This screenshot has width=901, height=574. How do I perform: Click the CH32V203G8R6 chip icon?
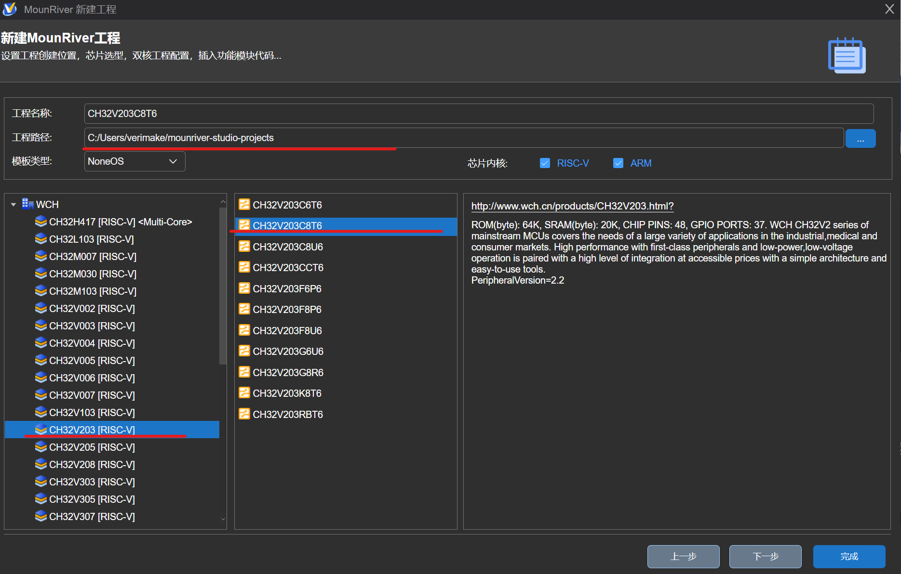tap(244, 372)
